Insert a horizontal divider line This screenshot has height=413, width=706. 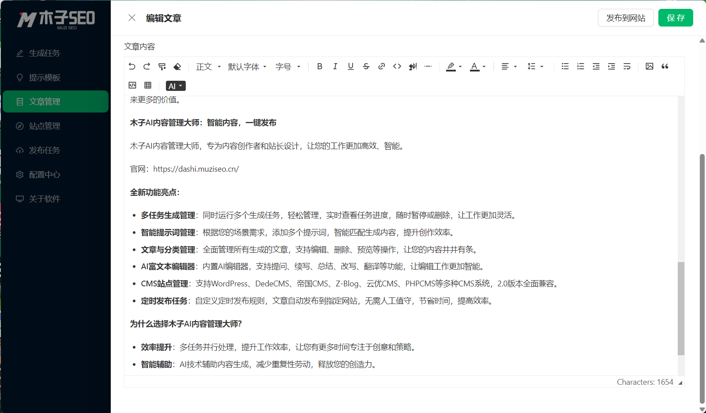pyautogui.click(x=428, y=66)
